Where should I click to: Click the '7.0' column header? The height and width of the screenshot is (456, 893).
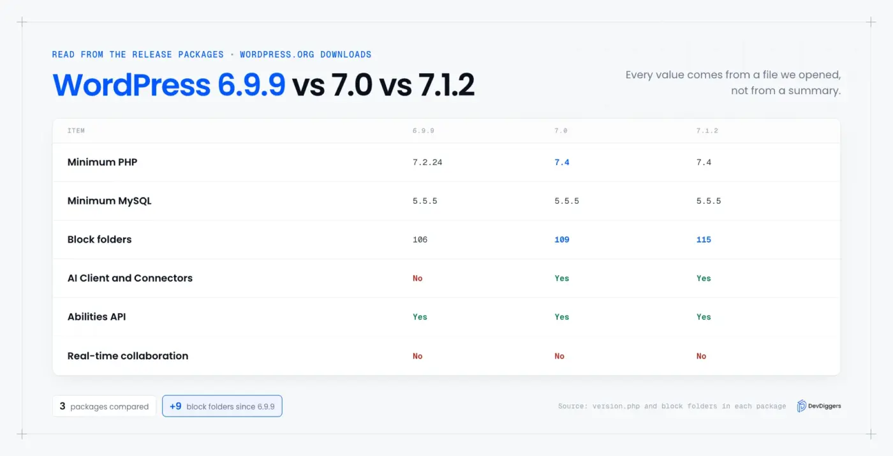[561, 131]
